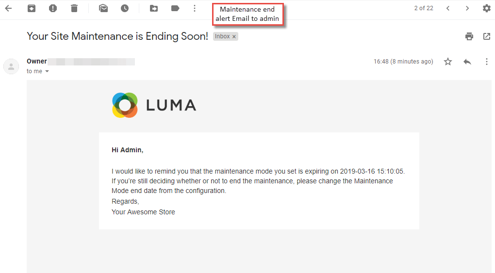
Task: Open email in new window
Action: point(486,36)
